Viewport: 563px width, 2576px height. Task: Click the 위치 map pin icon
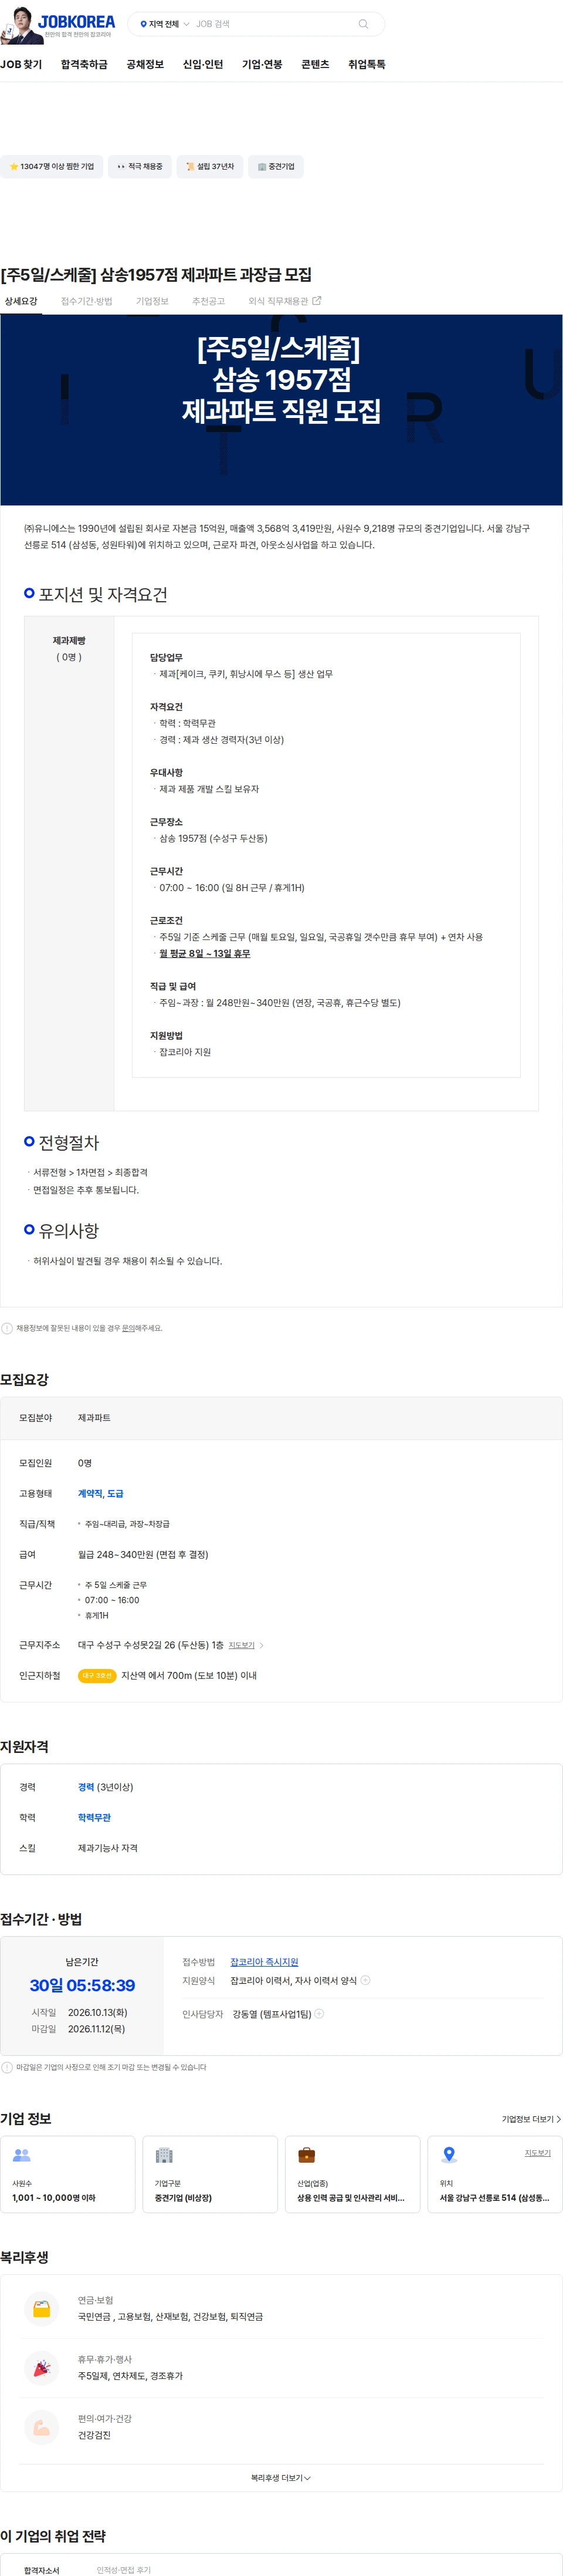pos(449,2155)
